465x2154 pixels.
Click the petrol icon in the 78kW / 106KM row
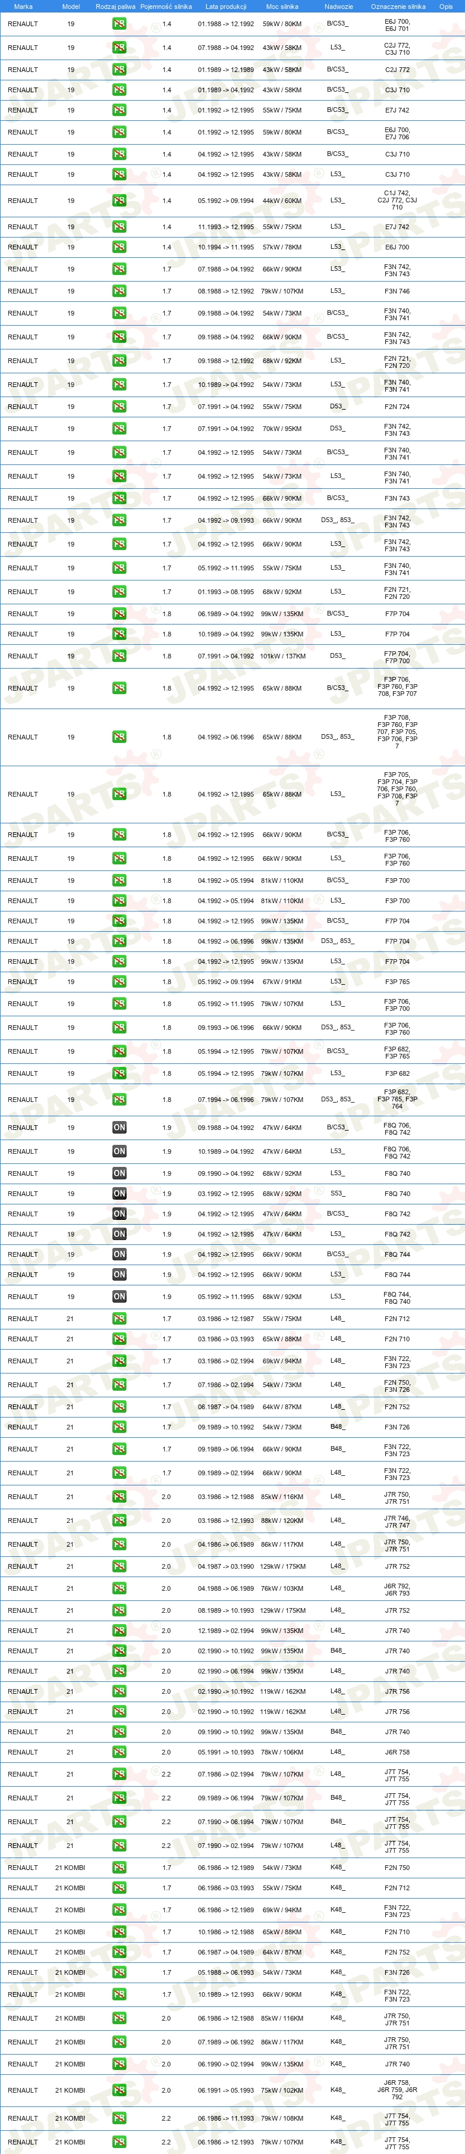pos(120,1752)
